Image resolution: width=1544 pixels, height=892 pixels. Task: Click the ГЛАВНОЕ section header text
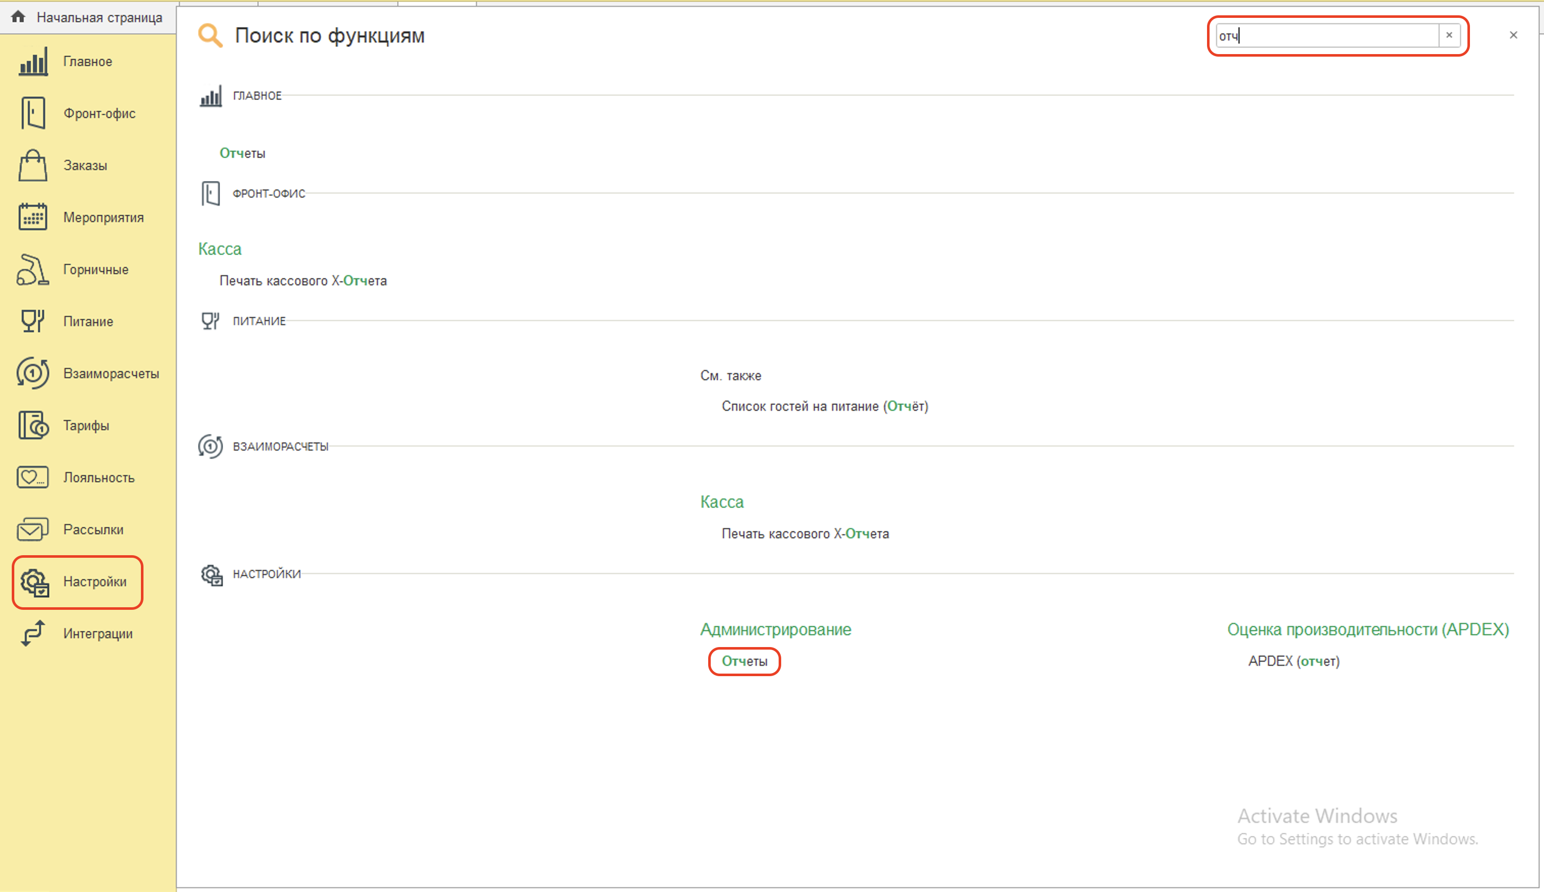pyautogui.click(x=257, y=95)
